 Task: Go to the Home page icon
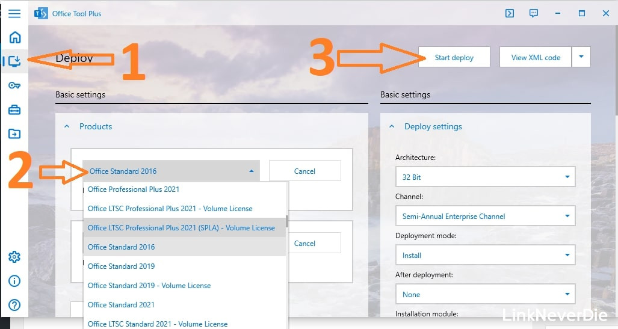pos(14,37)
